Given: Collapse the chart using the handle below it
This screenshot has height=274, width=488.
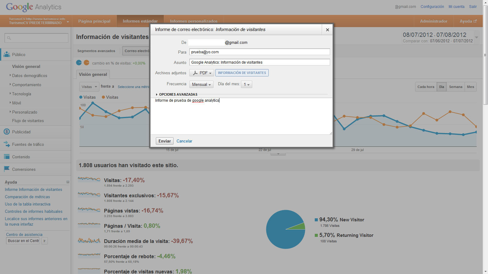Looking at the screenshot, I should coord(278,154).
